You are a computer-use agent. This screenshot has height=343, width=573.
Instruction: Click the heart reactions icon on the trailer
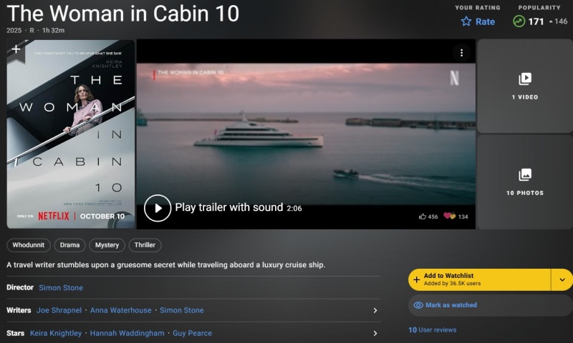450,216
